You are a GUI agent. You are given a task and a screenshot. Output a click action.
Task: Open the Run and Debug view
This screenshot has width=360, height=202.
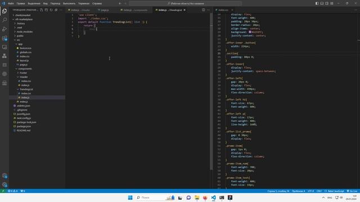coord(4,29)
